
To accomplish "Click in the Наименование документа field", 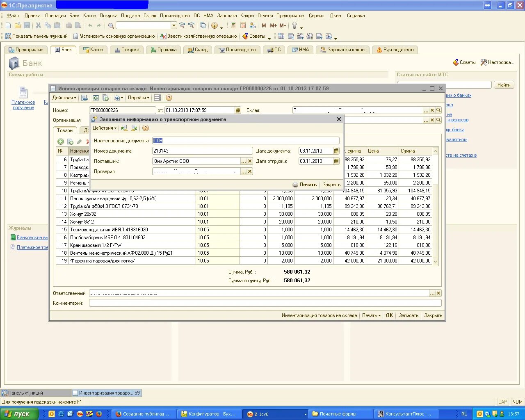I will (246, 141).
